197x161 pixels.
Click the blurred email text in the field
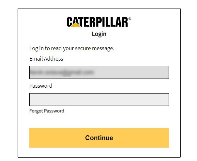[x=62, y=72]
